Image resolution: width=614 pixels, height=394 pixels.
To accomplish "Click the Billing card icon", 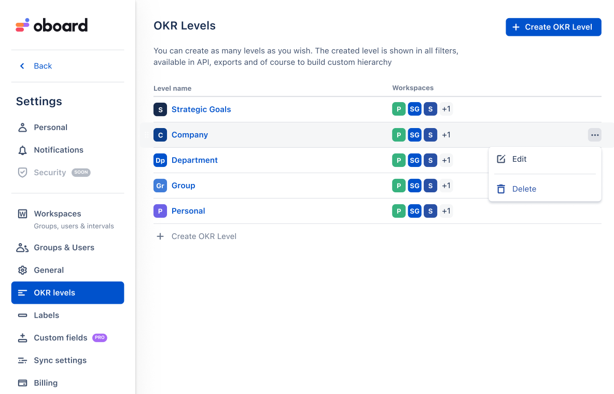I will tap(23, 383).
